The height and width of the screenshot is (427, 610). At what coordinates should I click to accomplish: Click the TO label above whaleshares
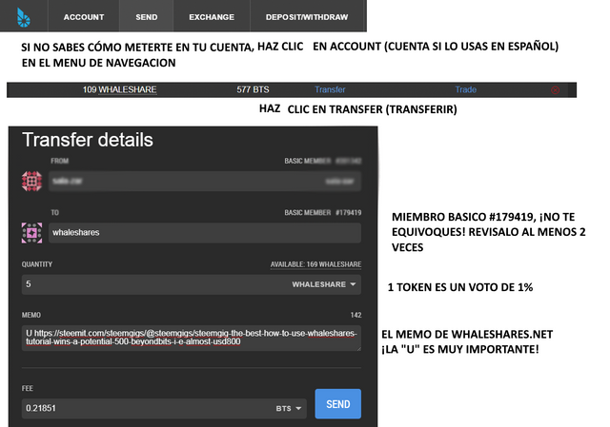55,213
